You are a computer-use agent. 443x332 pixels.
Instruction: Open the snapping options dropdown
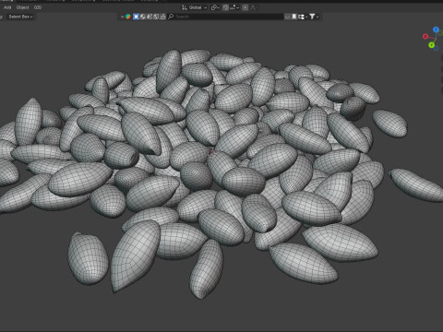coord(234,7)
